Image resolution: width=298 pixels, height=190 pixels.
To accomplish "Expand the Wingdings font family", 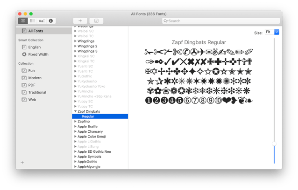I will 75,41.
